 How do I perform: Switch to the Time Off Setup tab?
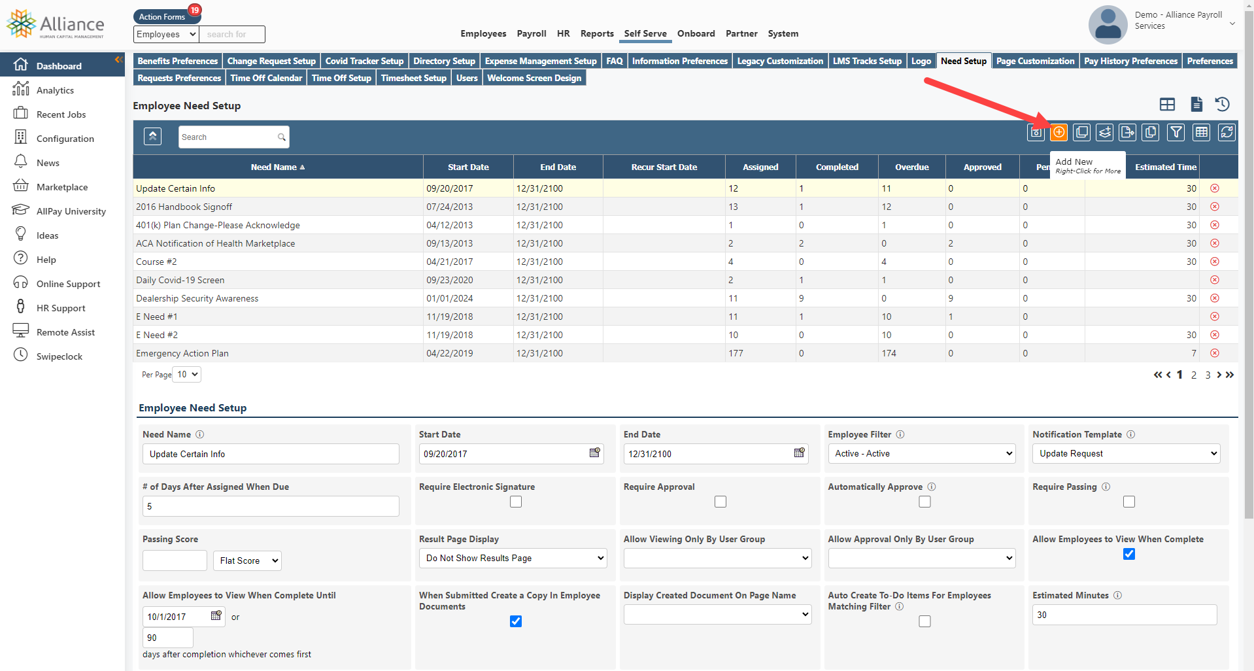341,78
